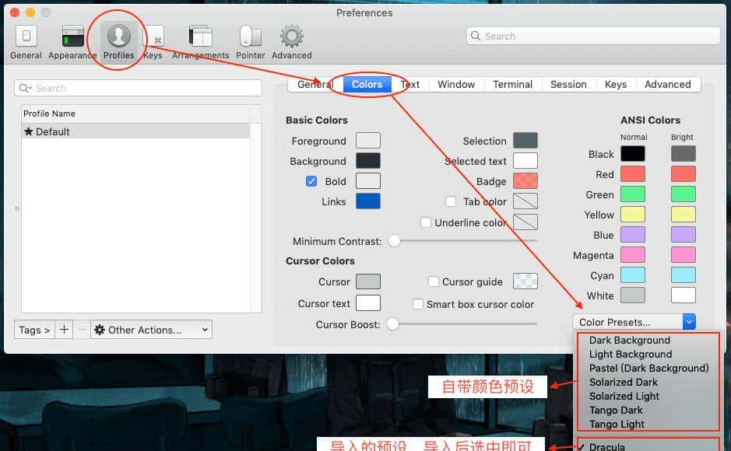
Task: Enable the Tab color checkbox
Action: coord(450,201)
